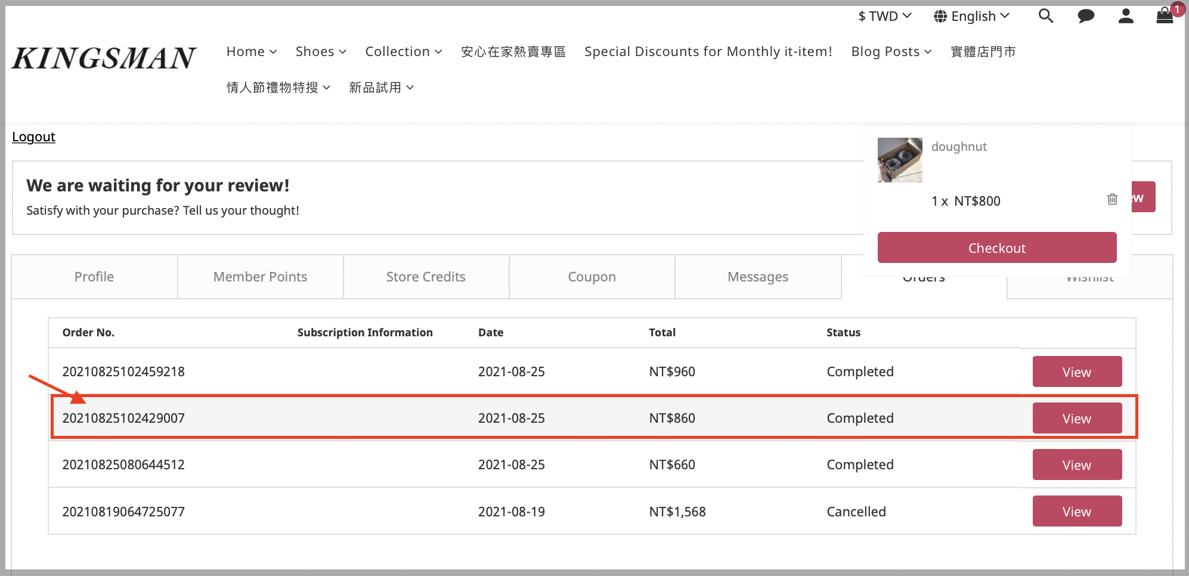Click order number 20210825102459218
The width and height of the screenshot is (1189, 576).
123,371
